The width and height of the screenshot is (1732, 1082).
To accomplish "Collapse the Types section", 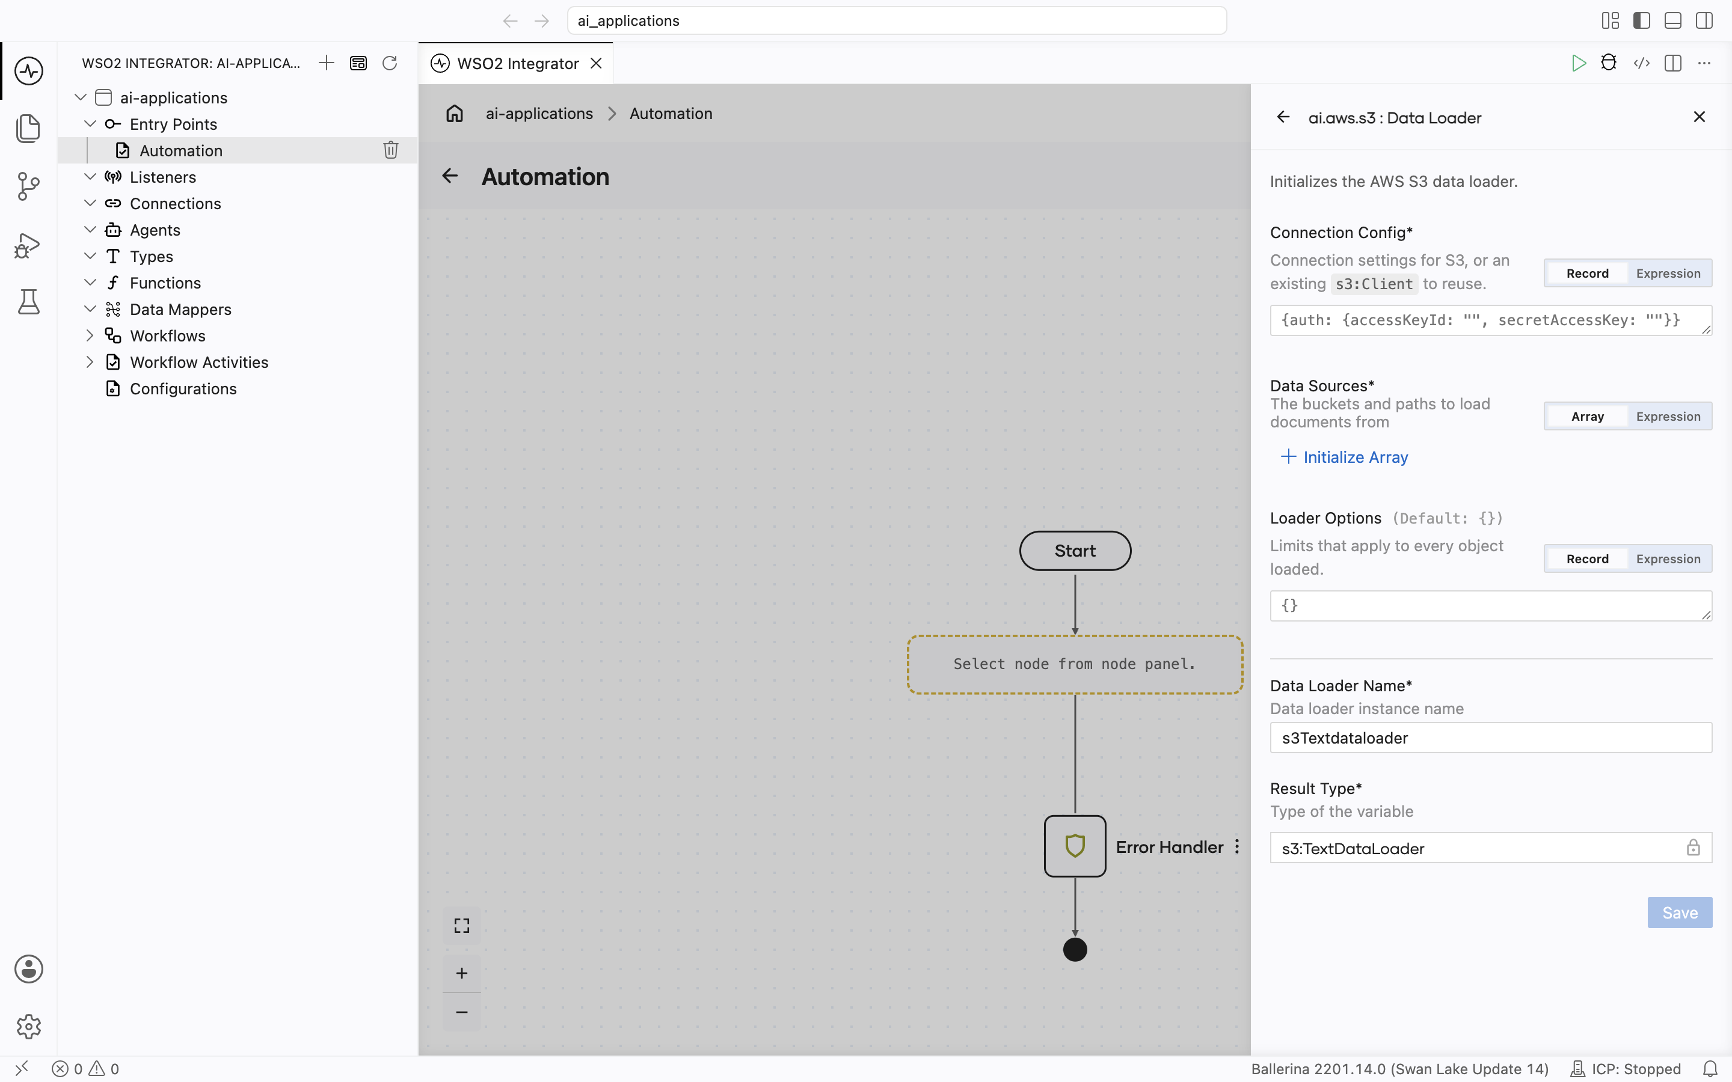I will 90,256.
